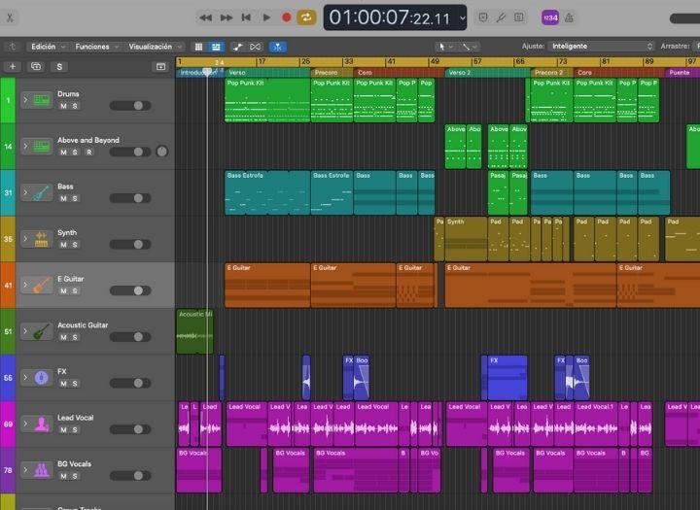Image resolution: width=700 pixels, height=510 pixels.
Task: Adjust the Drums track volume slider
Action: 130,105
